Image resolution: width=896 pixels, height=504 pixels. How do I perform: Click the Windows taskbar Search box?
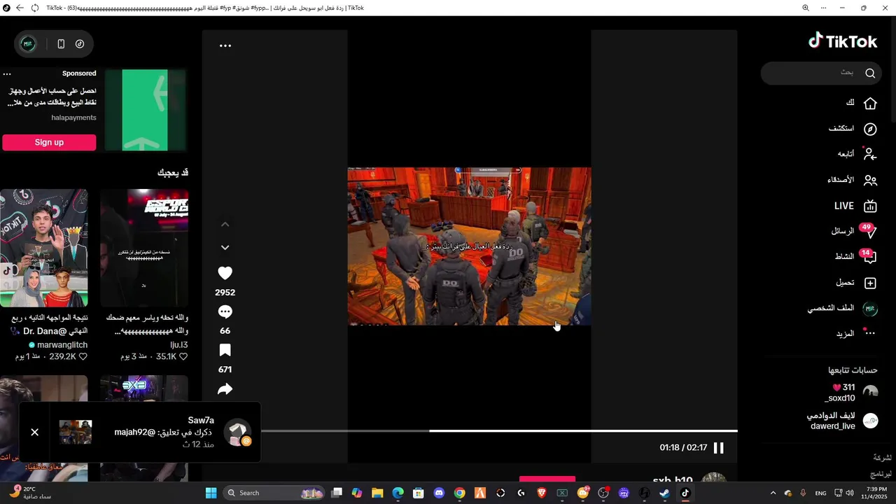(274, 493)
